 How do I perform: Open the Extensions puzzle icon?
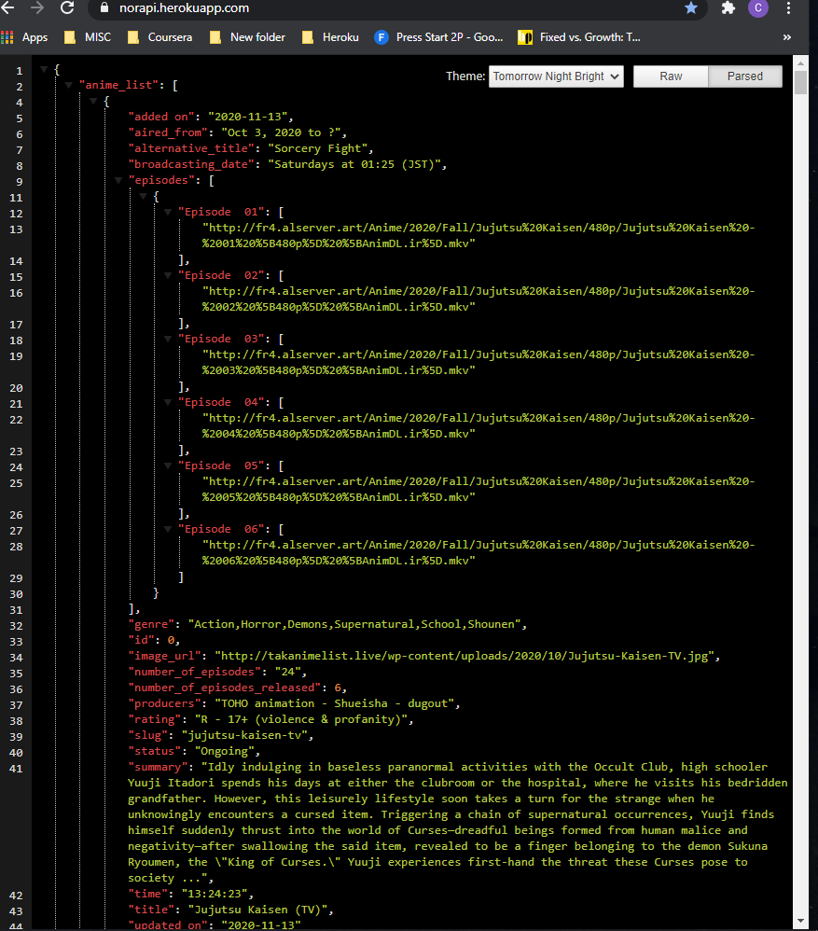[728, 7]
